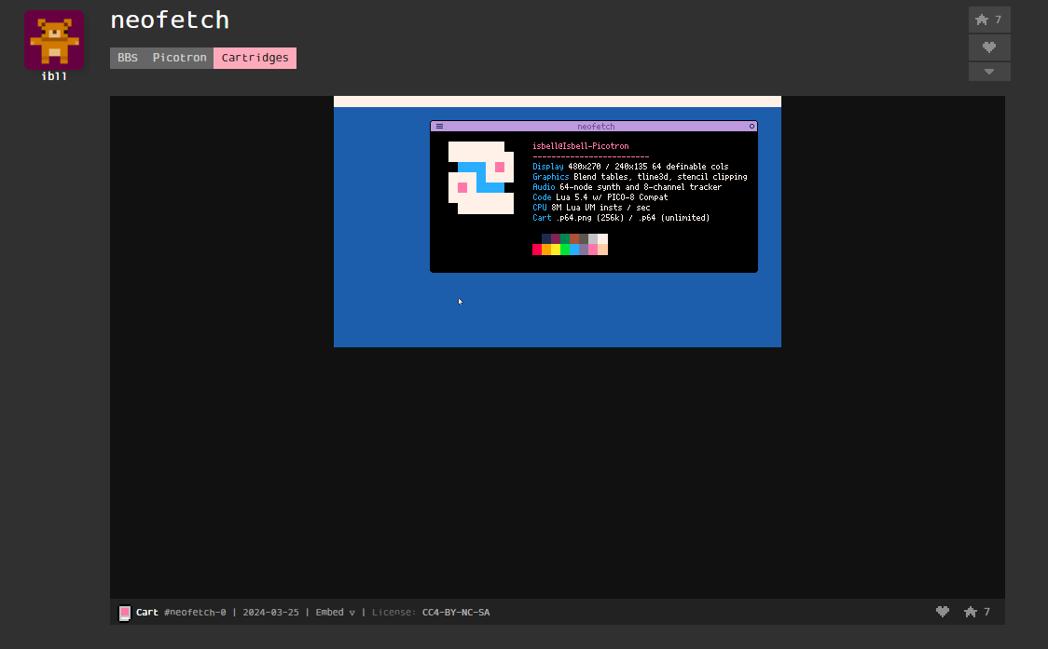Click the ibll bear avatar
Viewport: 1048px width, 649px height.
(x=54, y=40)
